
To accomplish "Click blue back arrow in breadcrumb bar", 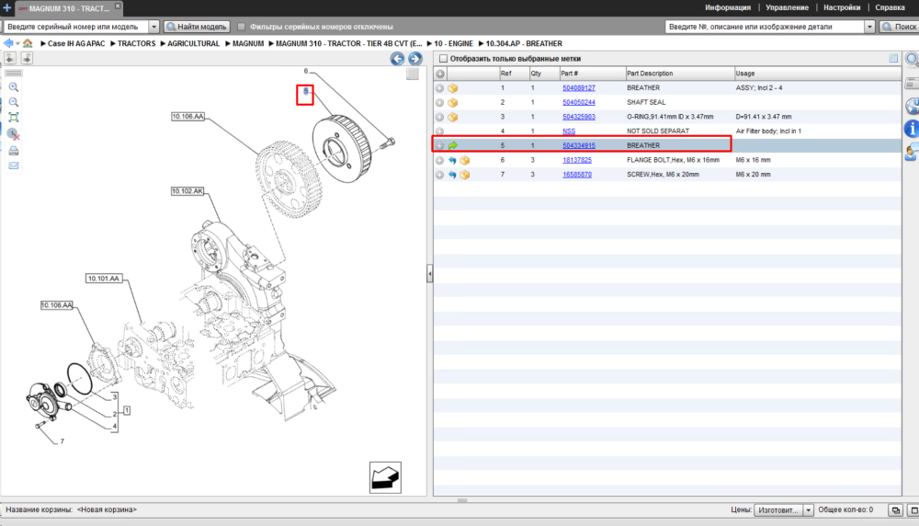I will (8, 43).
